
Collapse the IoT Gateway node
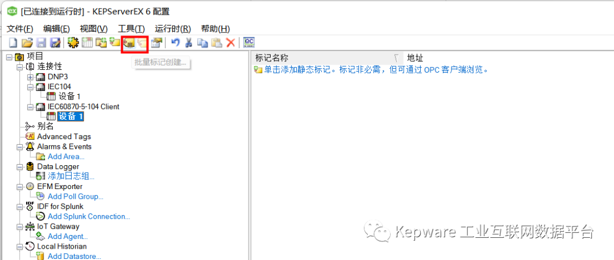click(x=19, y=227)
